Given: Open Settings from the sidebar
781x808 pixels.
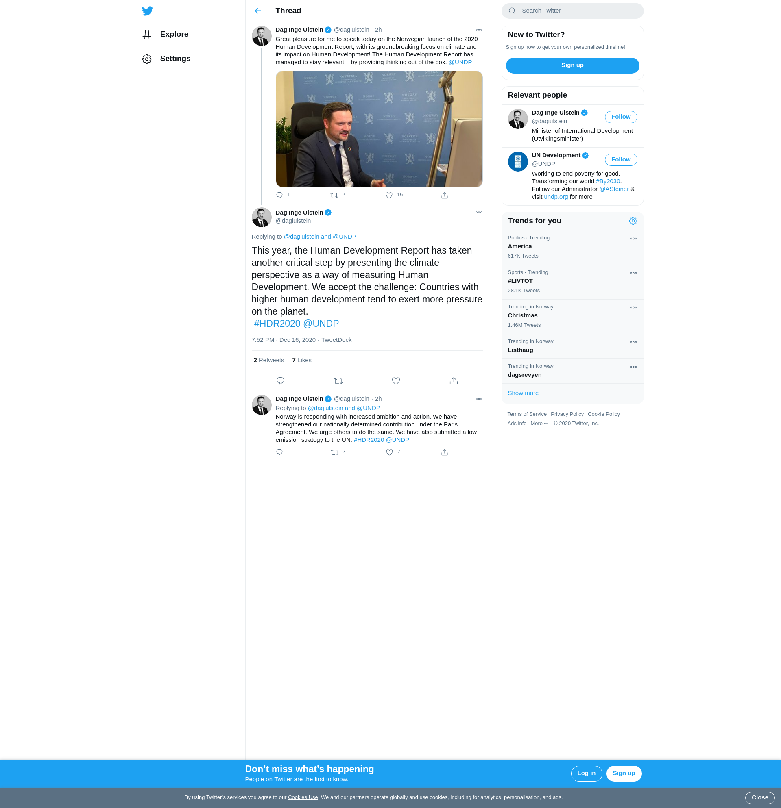Looking at the screenshot, I should pos(166,59).
